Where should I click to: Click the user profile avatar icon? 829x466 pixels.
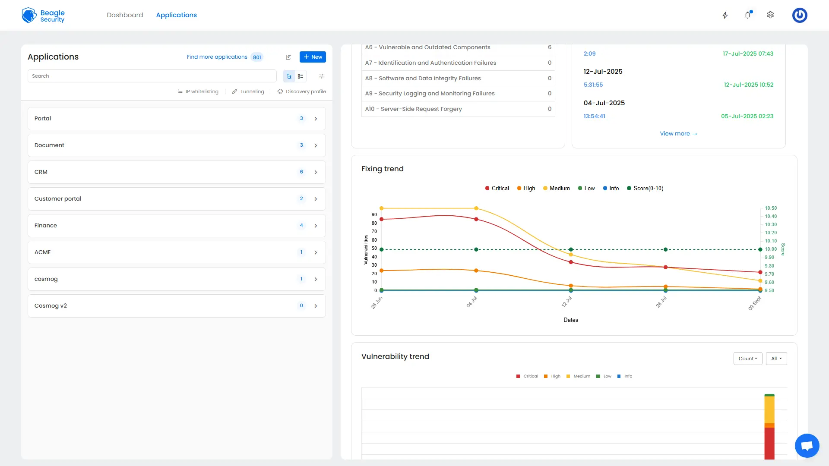click(x=800, y=15)
